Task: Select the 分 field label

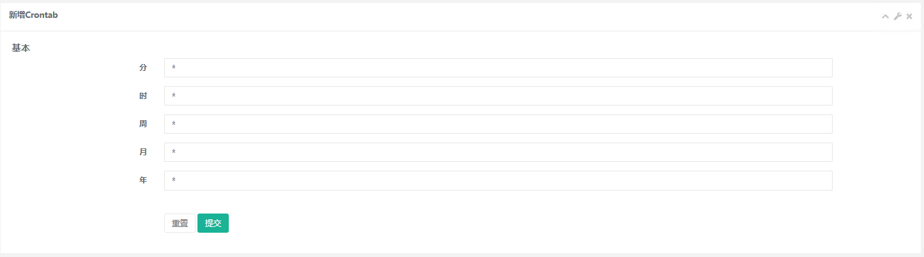Action: point(143,68)
